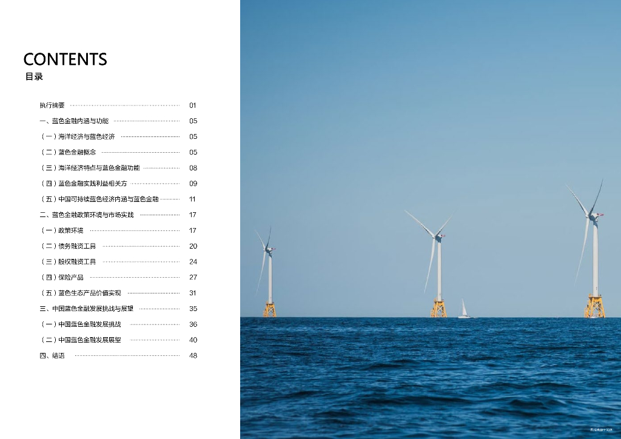The image size is (621, 439).
Task: Click the CONTENTS heading
Action: coord(65,59)
